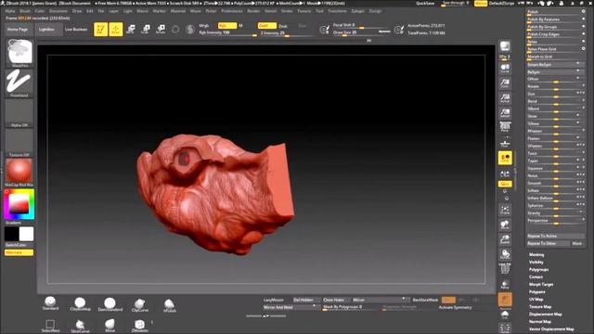
Task: Open the stroke type picker
Action: pos(19,83)
